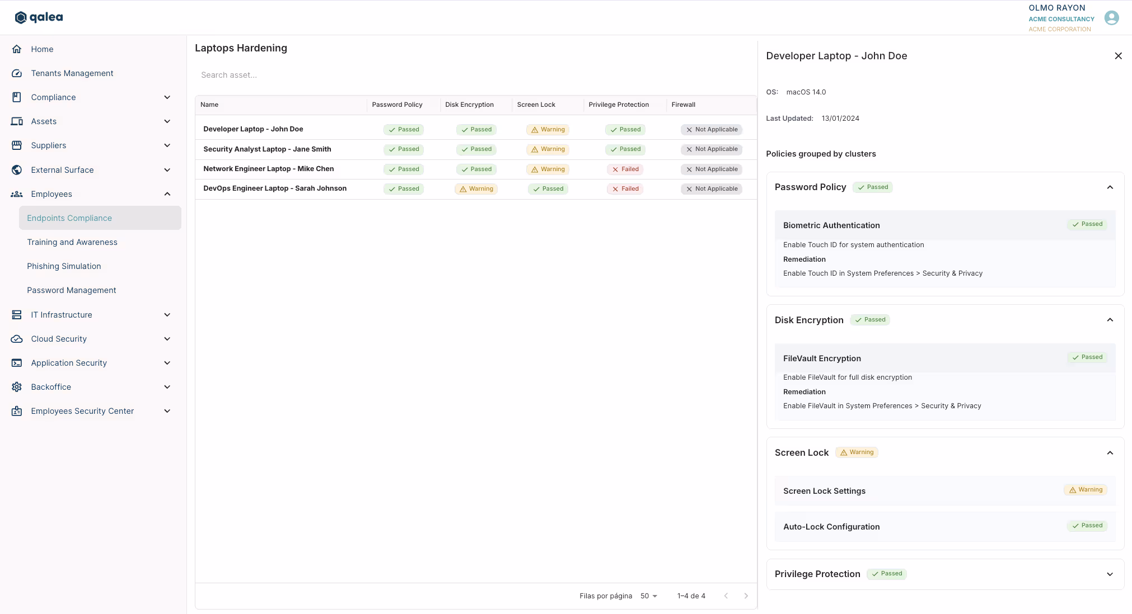Open the user profile avatar icon
The height and width of the screenshot is (614, 1132).
tap(1111, 18)
